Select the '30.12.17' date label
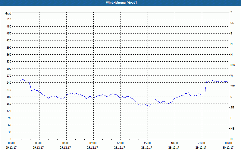The height and width of the screenshot is (151, 241). click(x=228, y=148)
